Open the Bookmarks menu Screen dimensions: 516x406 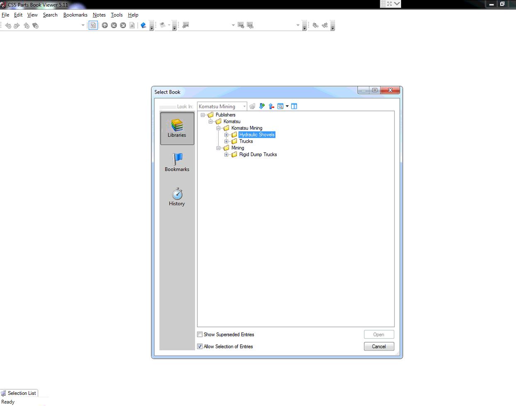pyautogui.click(x=75, y=15)
